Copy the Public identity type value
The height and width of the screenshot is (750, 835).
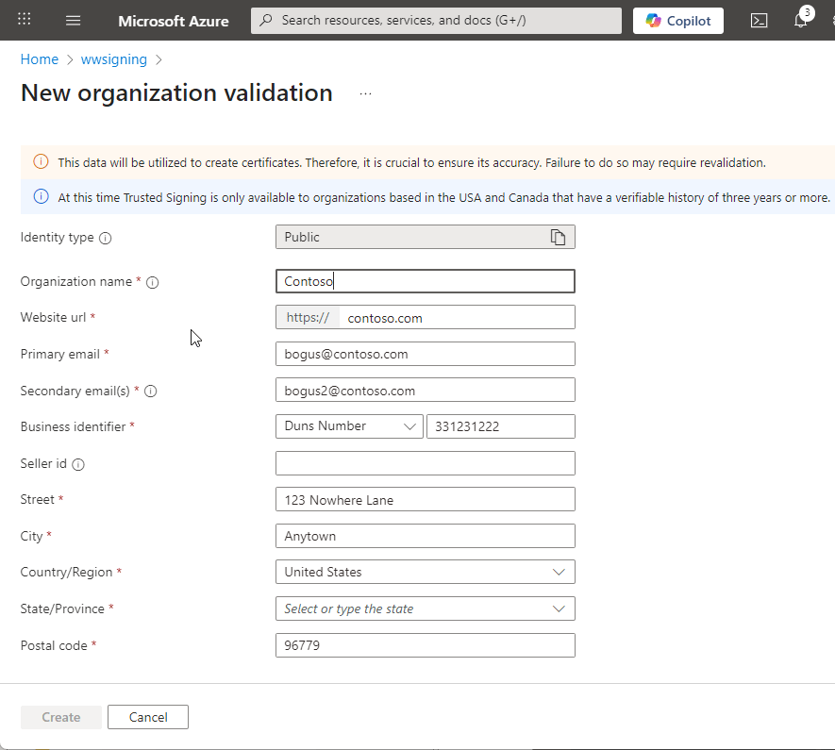[559, 237]
